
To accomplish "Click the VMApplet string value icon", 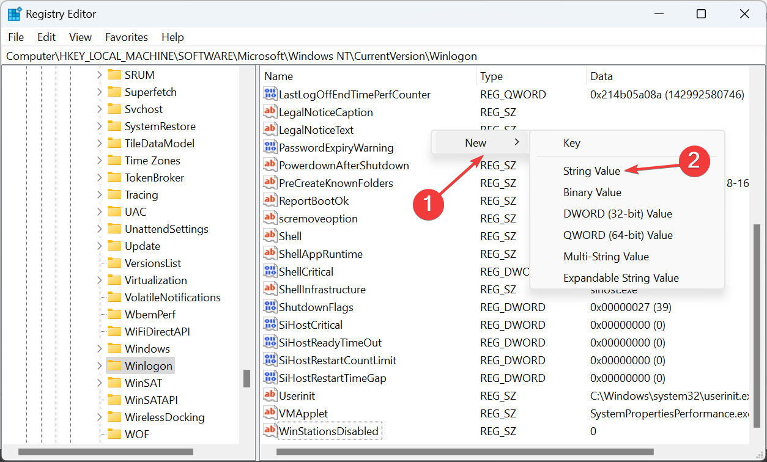I will 270,413.
